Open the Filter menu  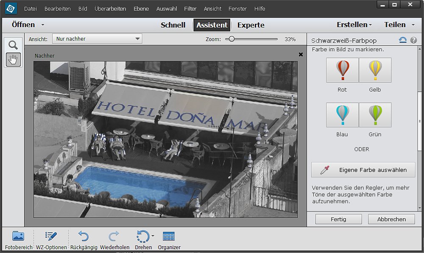(190, 8)
